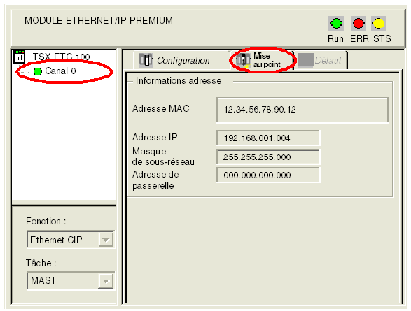Viewport: 411px width, 311px height.
Task: Click the Ethernet CIP combo box text
Action: (x=56, y=240)
